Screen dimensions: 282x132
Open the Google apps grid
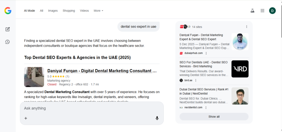click(x=262, y=11)
